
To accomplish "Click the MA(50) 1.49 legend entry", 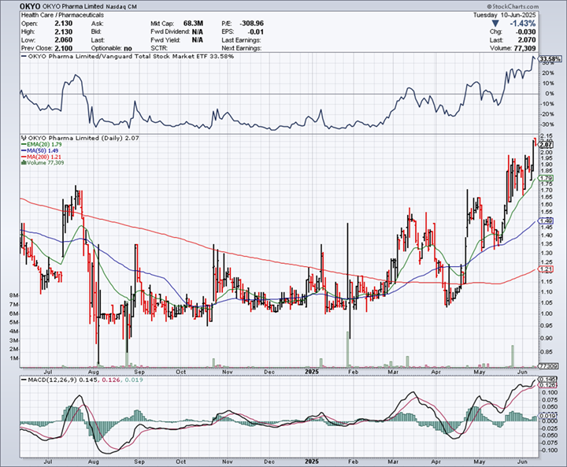I will click(x=40, y=150).
